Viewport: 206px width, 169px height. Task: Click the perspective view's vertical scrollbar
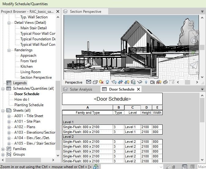pos(202,48)
